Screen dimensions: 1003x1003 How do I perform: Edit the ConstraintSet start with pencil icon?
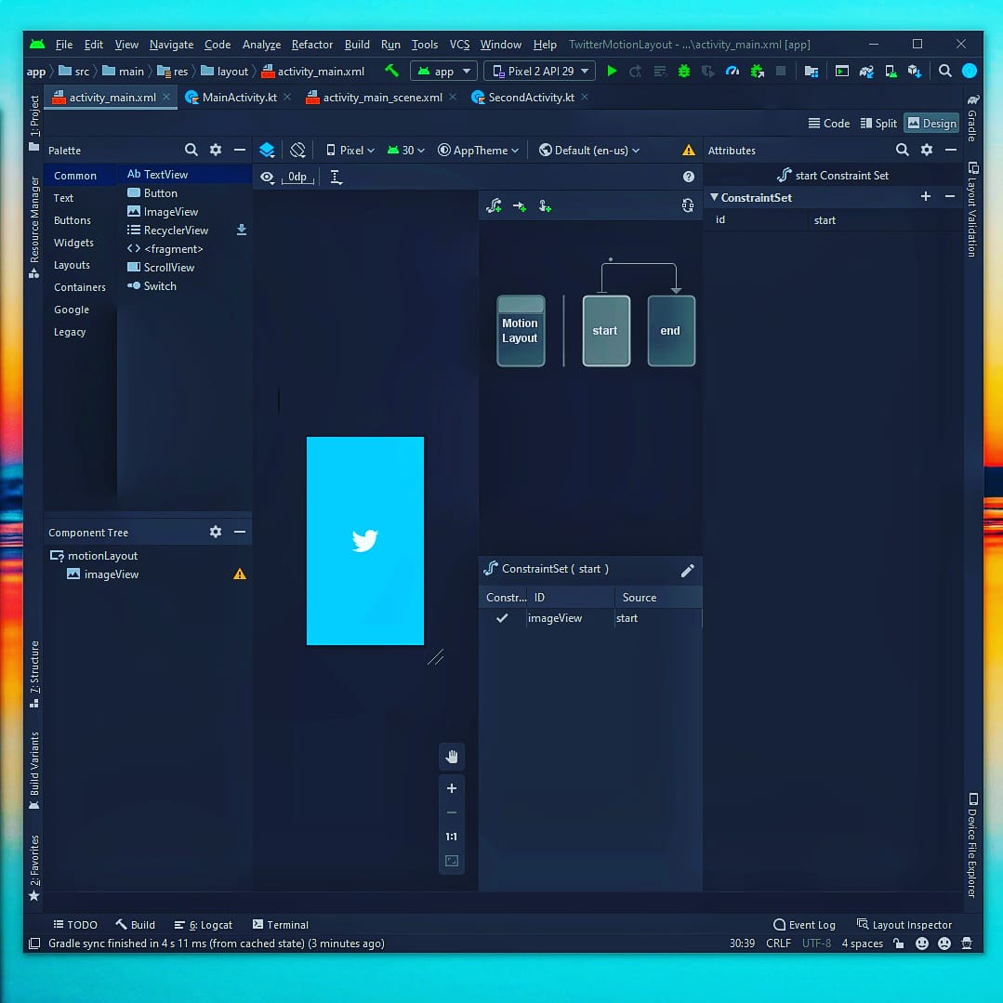[x=688, y=570]
